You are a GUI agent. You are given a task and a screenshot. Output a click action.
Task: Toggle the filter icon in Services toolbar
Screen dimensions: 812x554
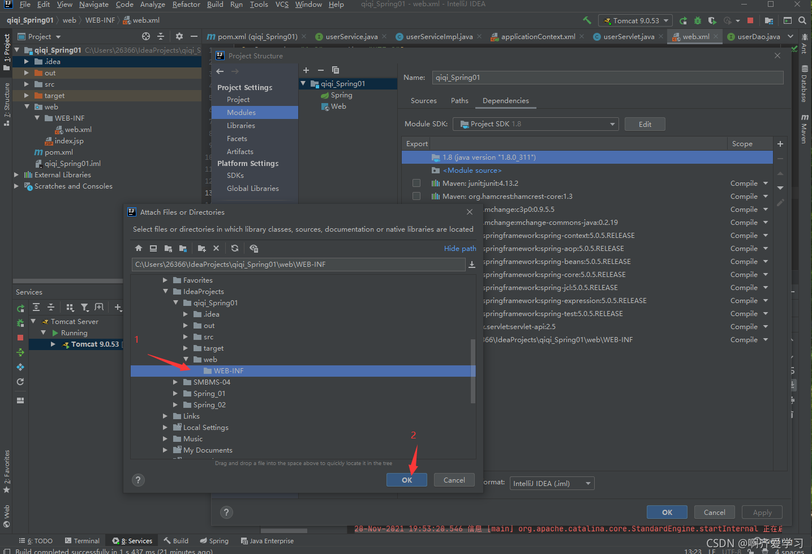coord(84,306)
